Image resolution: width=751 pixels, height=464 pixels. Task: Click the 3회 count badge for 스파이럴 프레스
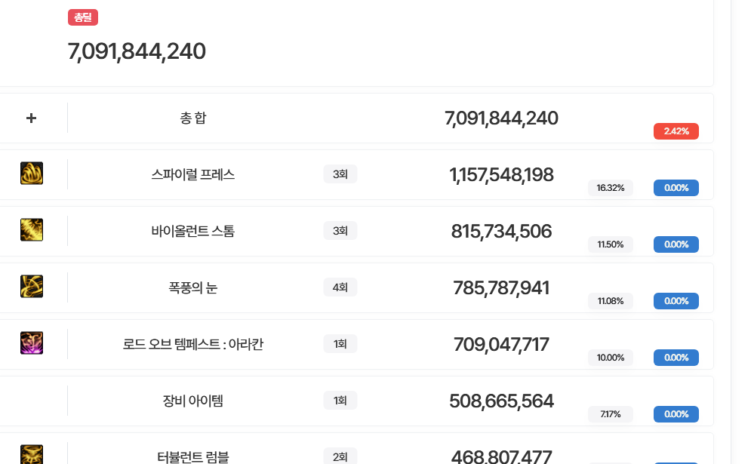[x=340, y=174]
